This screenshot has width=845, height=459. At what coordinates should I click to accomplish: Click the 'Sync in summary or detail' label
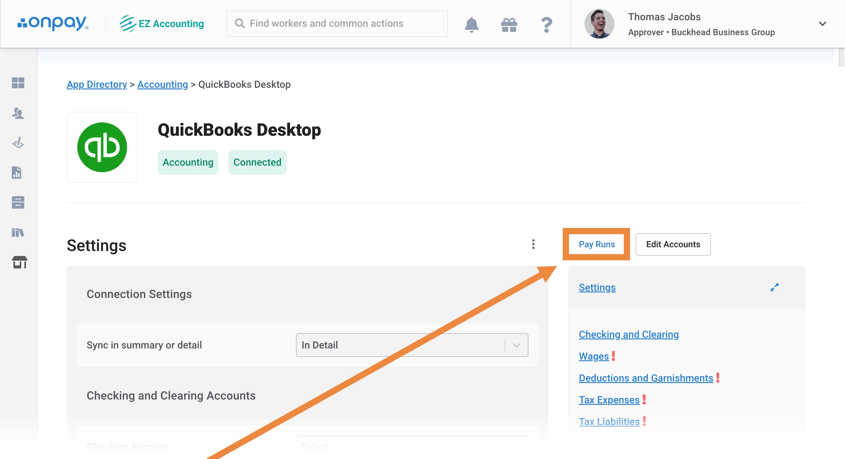(x=144, y=345)
